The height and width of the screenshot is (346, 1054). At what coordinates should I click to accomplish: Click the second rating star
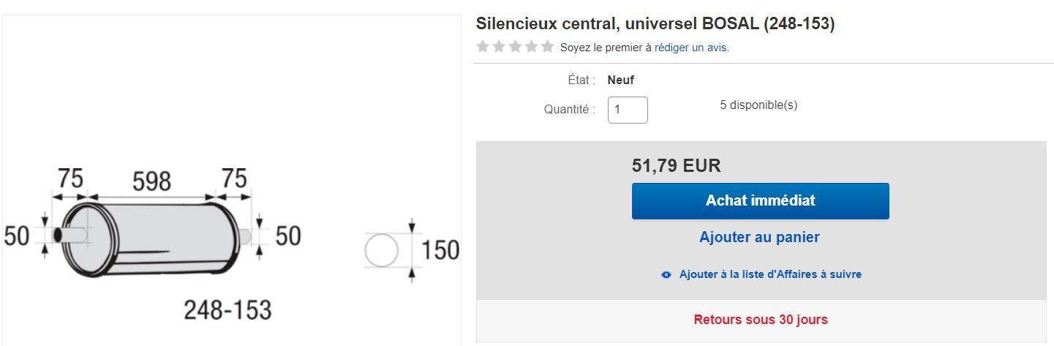click(x=499, y=47)
